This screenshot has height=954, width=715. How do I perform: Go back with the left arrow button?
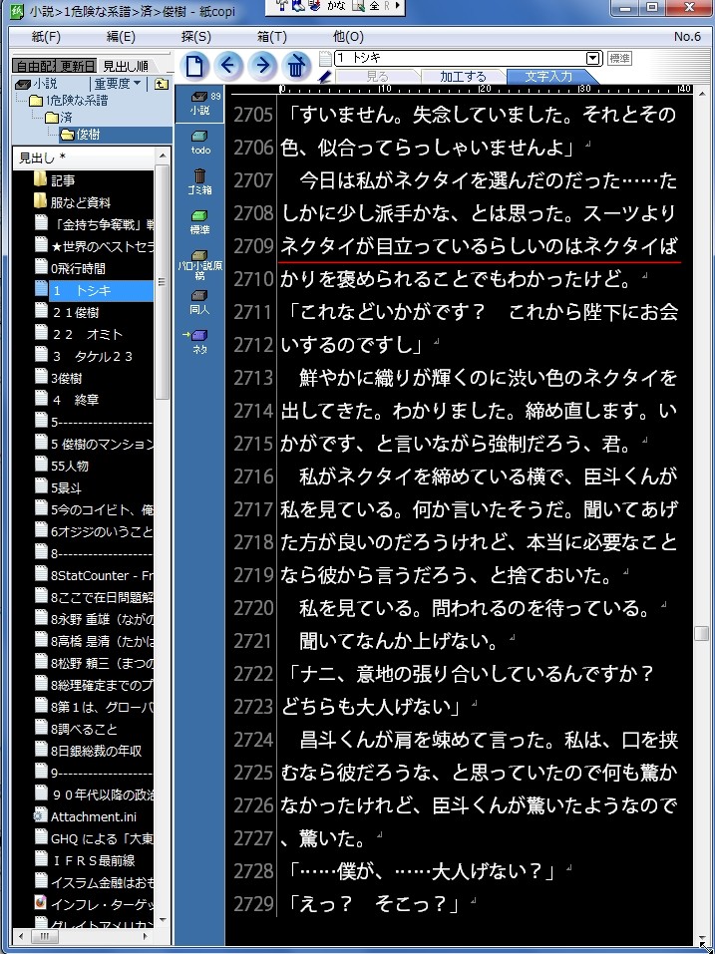[x=228, y=65]
